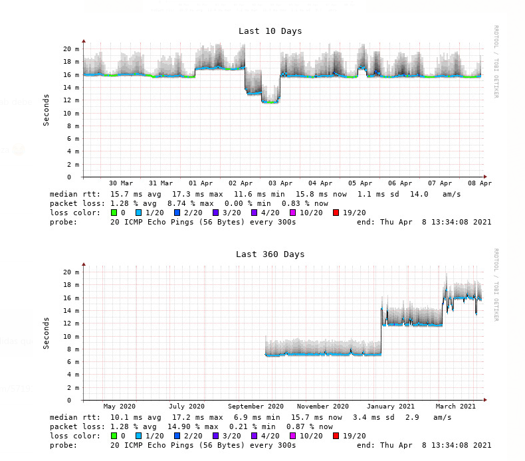This screenshot has height=461, width=525.
Task: Click the 03 Apr latency dip in the top graph
Action: coord(270,101)
